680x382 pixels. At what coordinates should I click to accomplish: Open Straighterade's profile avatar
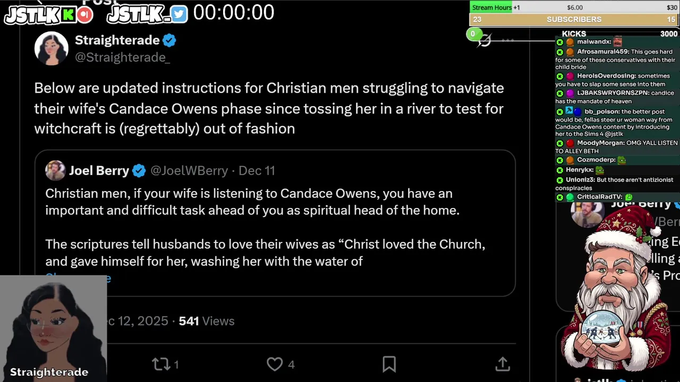(52, 48)
